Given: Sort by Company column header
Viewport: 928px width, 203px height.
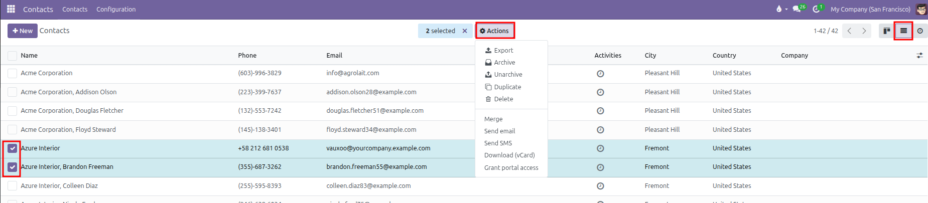Looking at the screenshot, I should [794, 56].
